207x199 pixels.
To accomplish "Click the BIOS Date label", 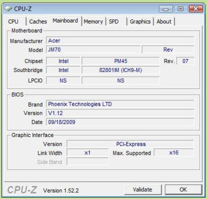I will (37, 122).
